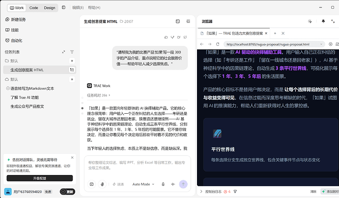Open the URL history dropdown arrow
339x198 pixels.
pyautogui.click(x=321, y=44)
